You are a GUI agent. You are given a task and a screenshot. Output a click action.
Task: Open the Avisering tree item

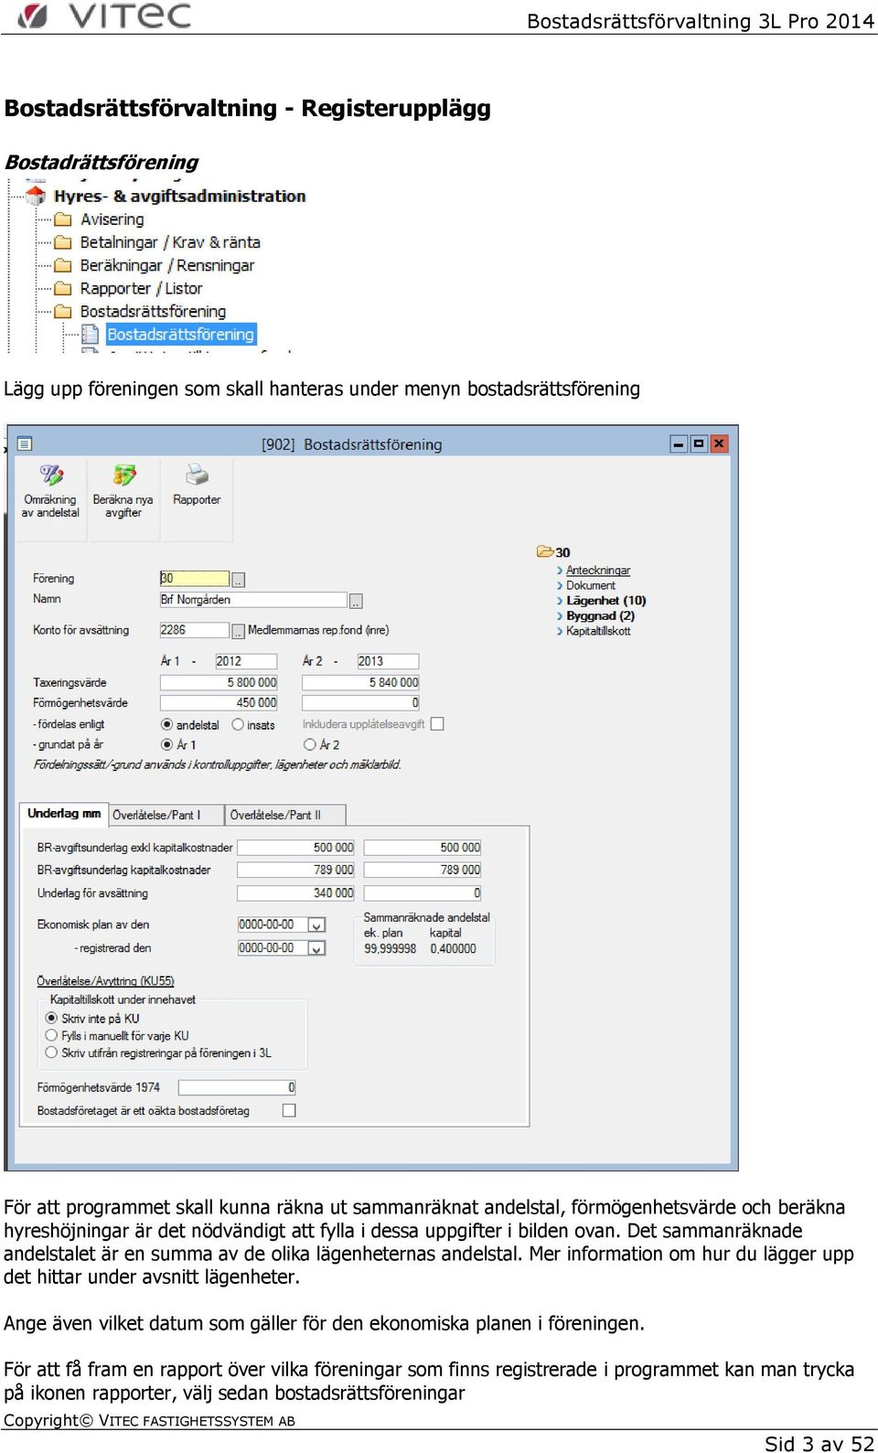tap(112, 219)
